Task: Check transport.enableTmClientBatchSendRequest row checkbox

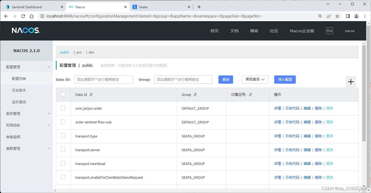Action: 63,177
